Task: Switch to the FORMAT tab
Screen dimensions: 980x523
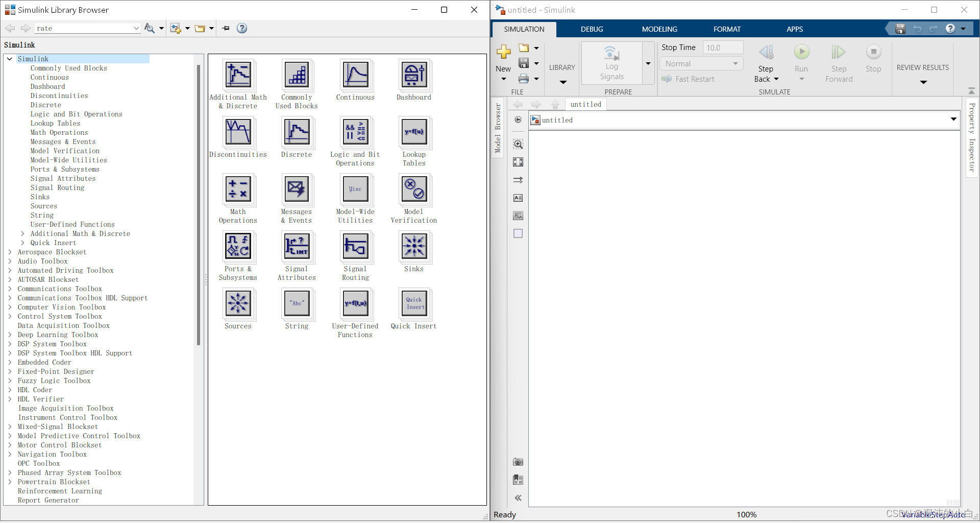Action: coord(727,29)
